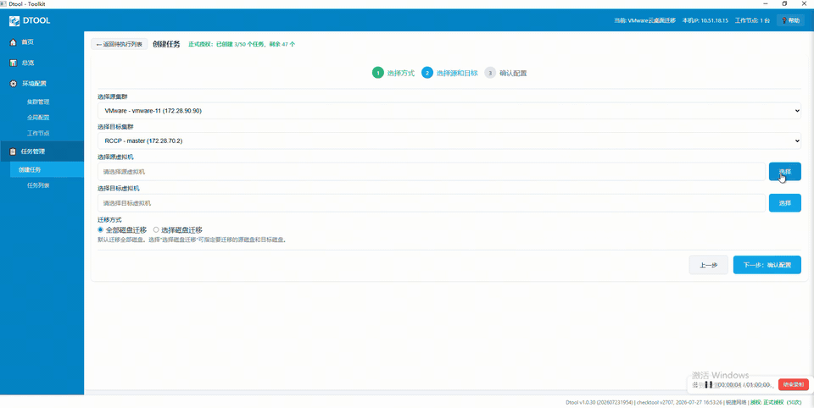The width and height of the screenshot is (814, 408).
Task: Select 全部磁盘迁移 radio option
Action: coord(101,229)
